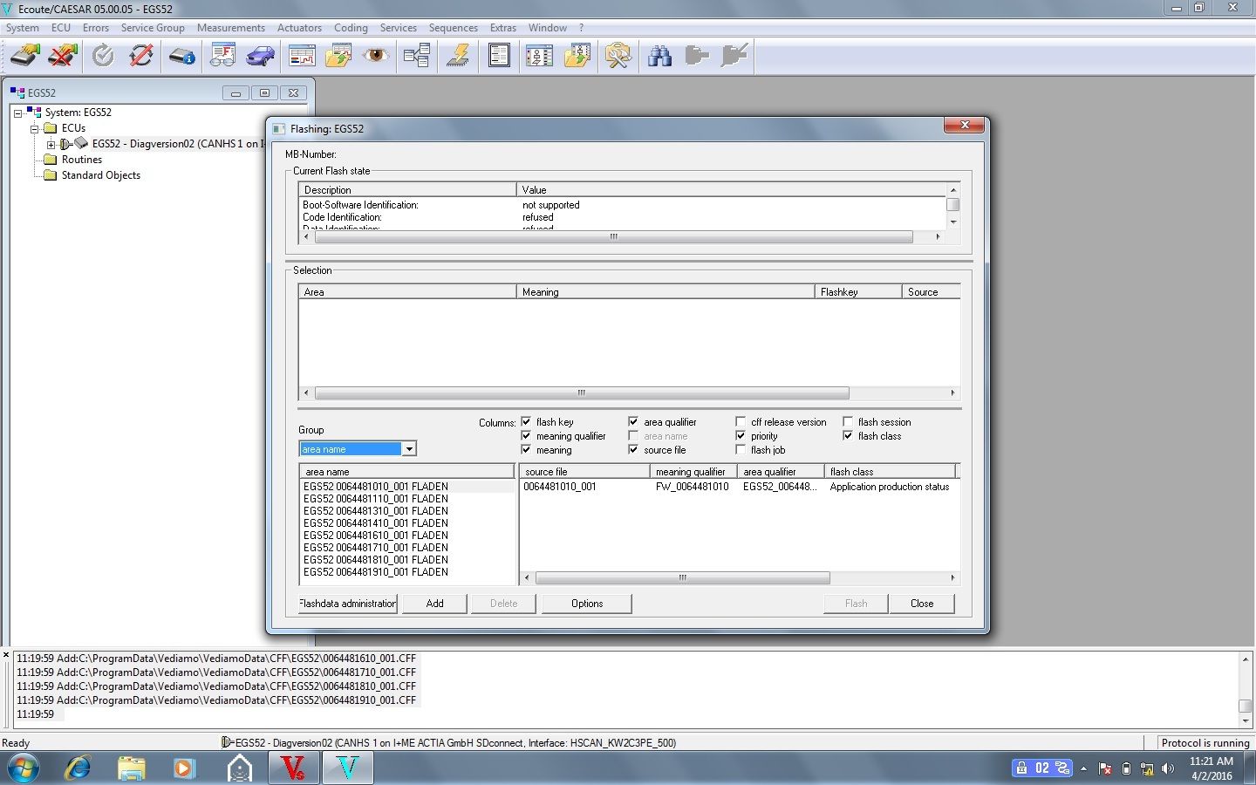Expand the EGS52 - Diagversion02 tree node
The width and height of the screenshot is (1256, 785).
coord(51,144)
